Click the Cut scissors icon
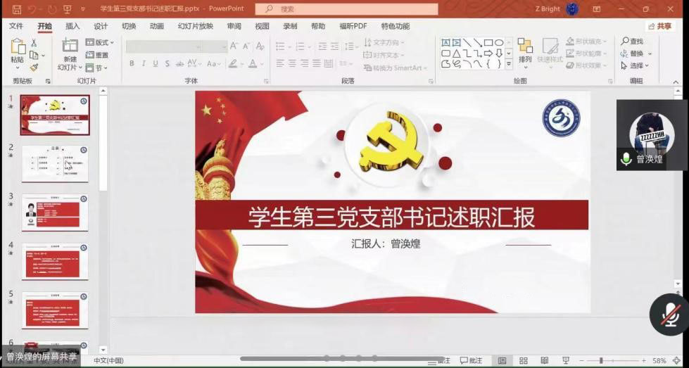Screen dimensions: 689x368 click(34, 43)
